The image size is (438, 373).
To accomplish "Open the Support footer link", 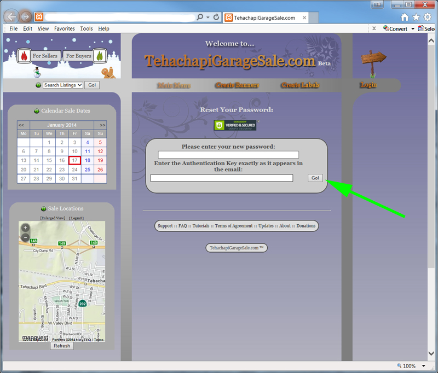I will coord(165,226).
